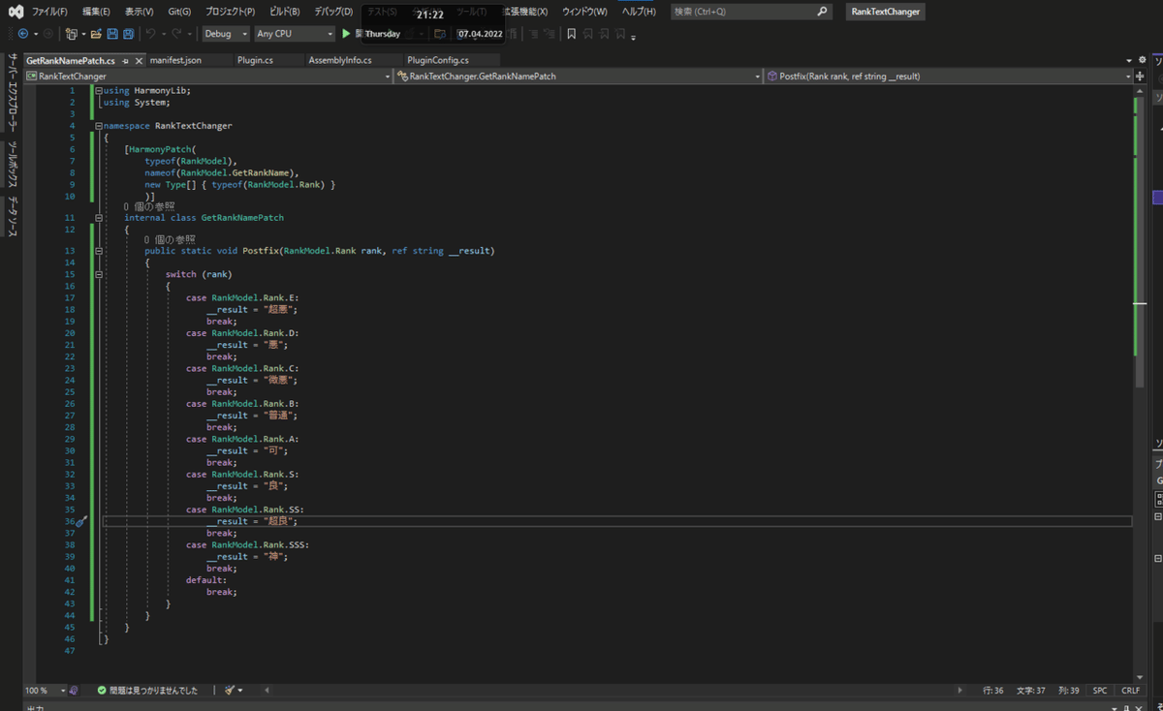The height and width of the screenshot is (711, 1163).
Task: Click the Open File folder icon
Action: [x=96, y=34]
